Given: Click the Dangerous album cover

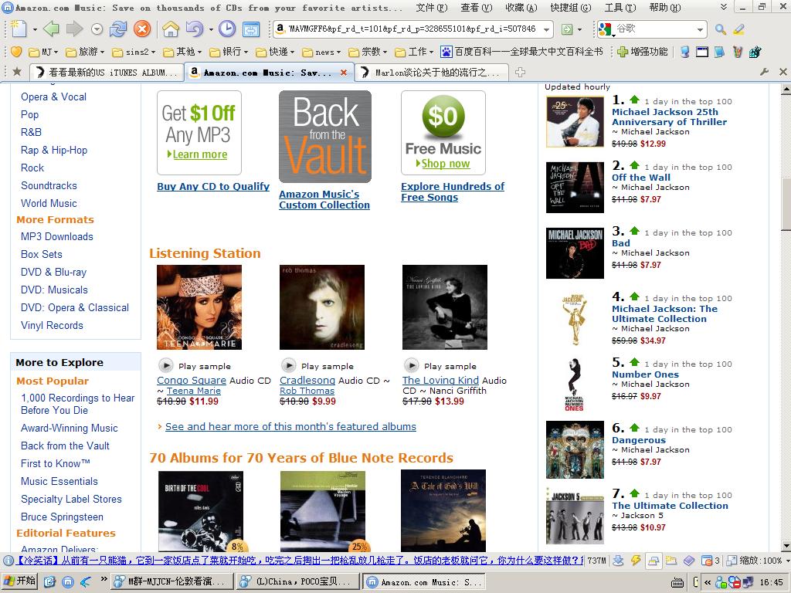Looking at the screenshot, I should pos(575,450).
